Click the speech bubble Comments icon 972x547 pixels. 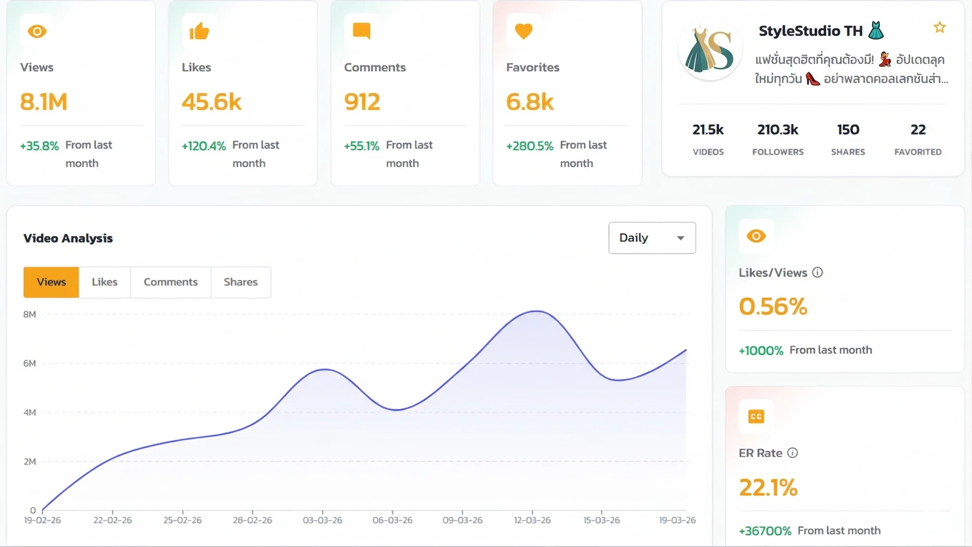pyautogui.click(x=361, y=31)
